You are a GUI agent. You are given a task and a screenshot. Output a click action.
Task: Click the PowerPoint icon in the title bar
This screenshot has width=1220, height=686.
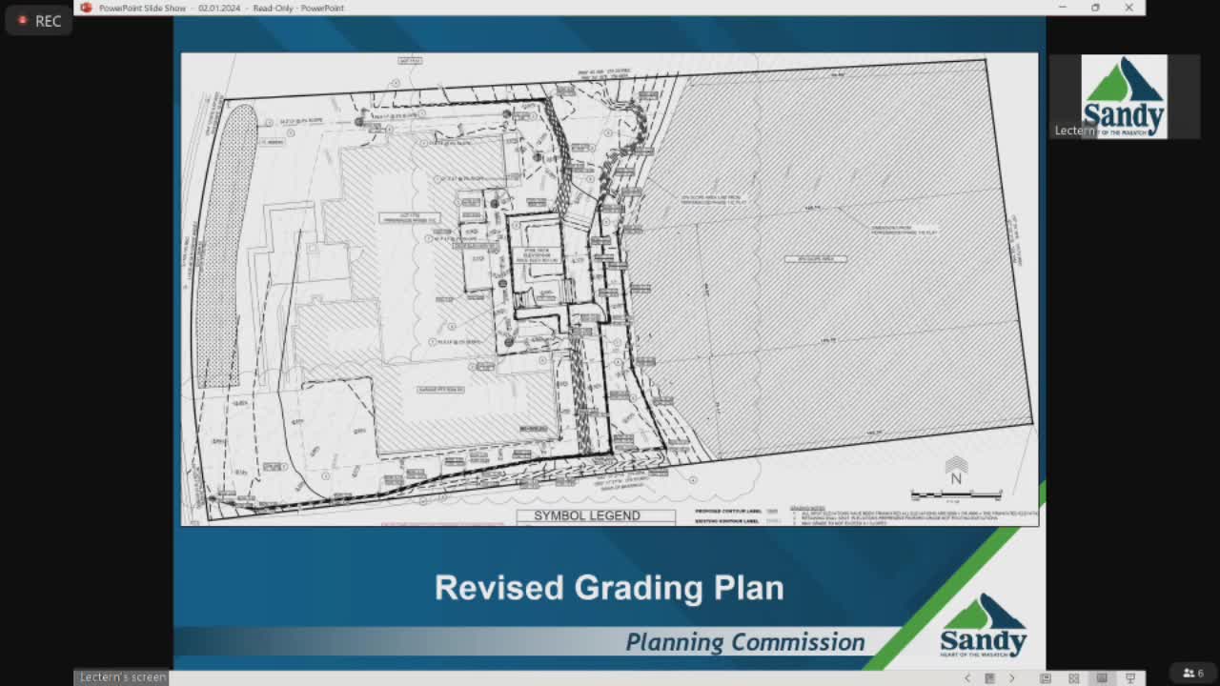point(85,8)
